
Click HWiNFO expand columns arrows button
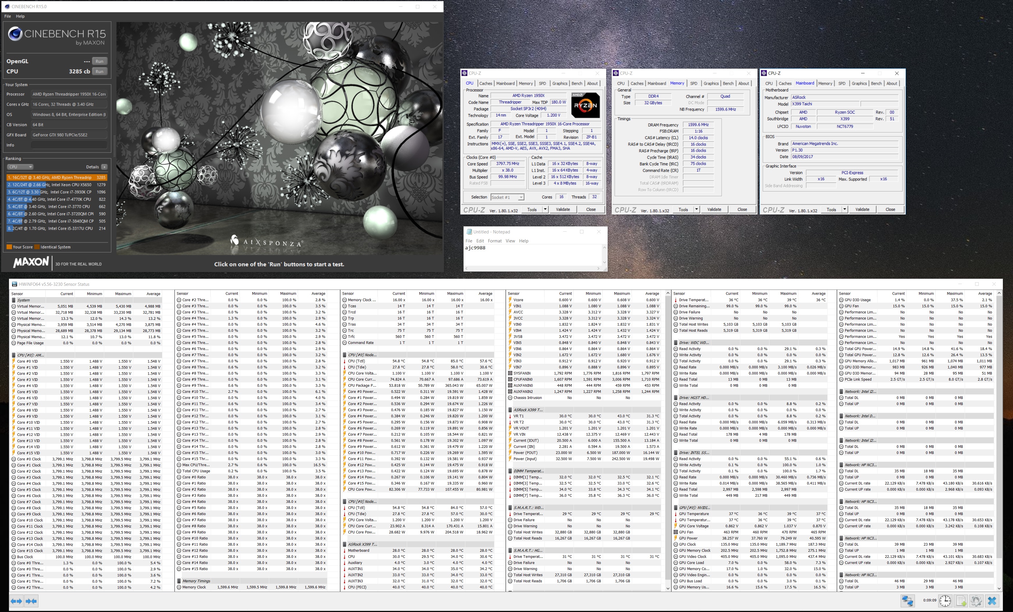(17, 601)
